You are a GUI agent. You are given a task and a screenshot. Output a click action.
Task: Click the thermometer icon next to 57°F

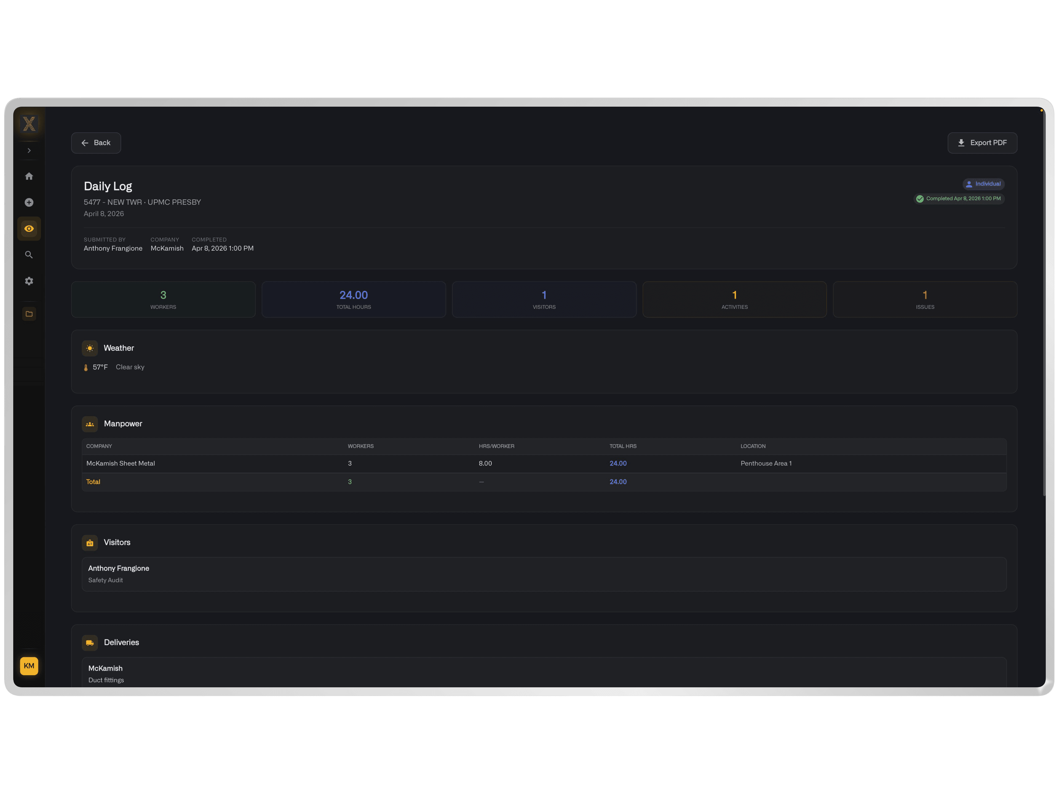86,368
